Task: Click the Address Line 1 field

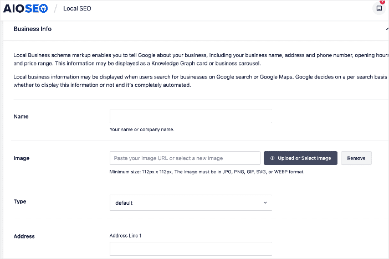Action: point(191,249)
